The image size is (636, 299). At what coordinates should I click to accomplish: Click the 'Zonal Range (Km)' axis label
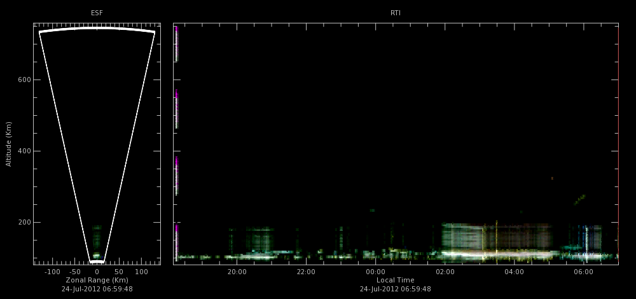pyautogui.click(x=97, y=281)
